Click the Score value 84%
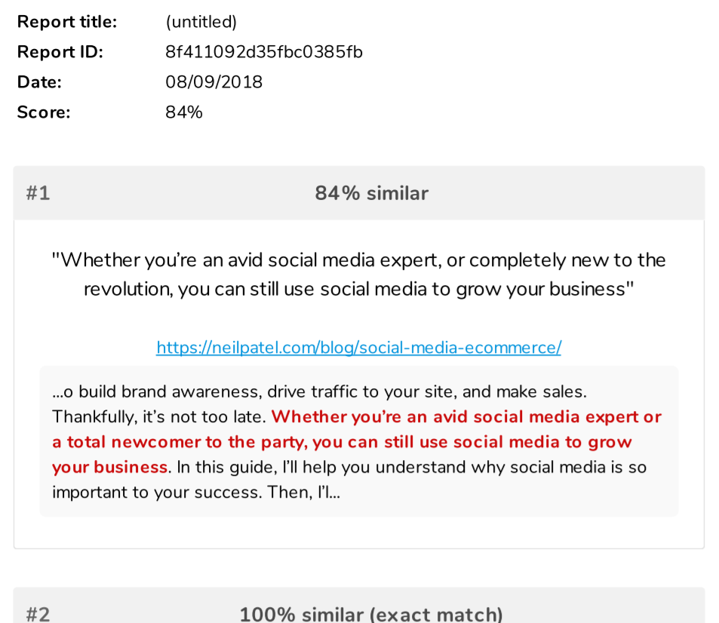Image resolution: width=719 pixels, height=623 pixels. [x=184, y=112]
